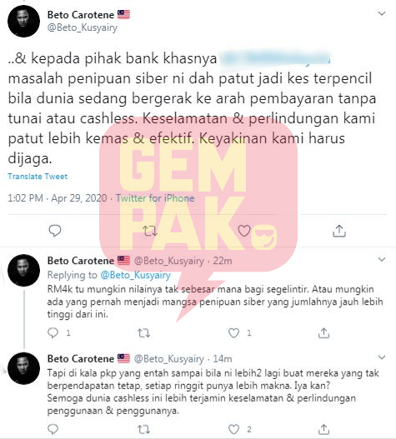Viewport: 396px width, 439px height.
Task: Expand options chevron on the 22m reply
Action: pos(382,260)
